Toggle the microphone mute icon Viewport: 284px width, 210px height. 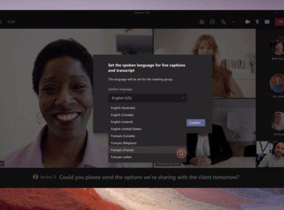pyautogui.click(x=257, y=22)
